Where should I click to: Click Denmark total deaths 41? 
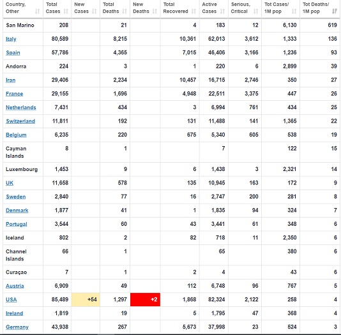tap(124, 210)
